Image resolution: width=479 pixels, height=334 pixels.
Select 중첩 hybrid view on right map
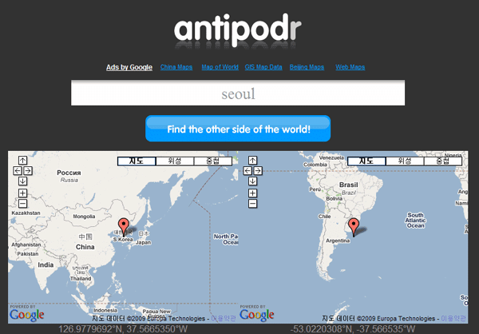pyautogui.click(x=443, y=161)
